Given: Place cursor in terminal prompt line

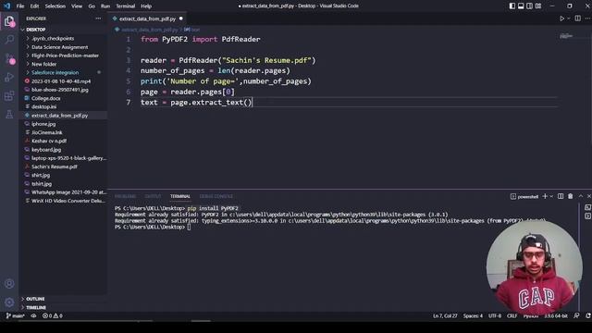Looking at the screenshot, I should (x=189, y=227).
